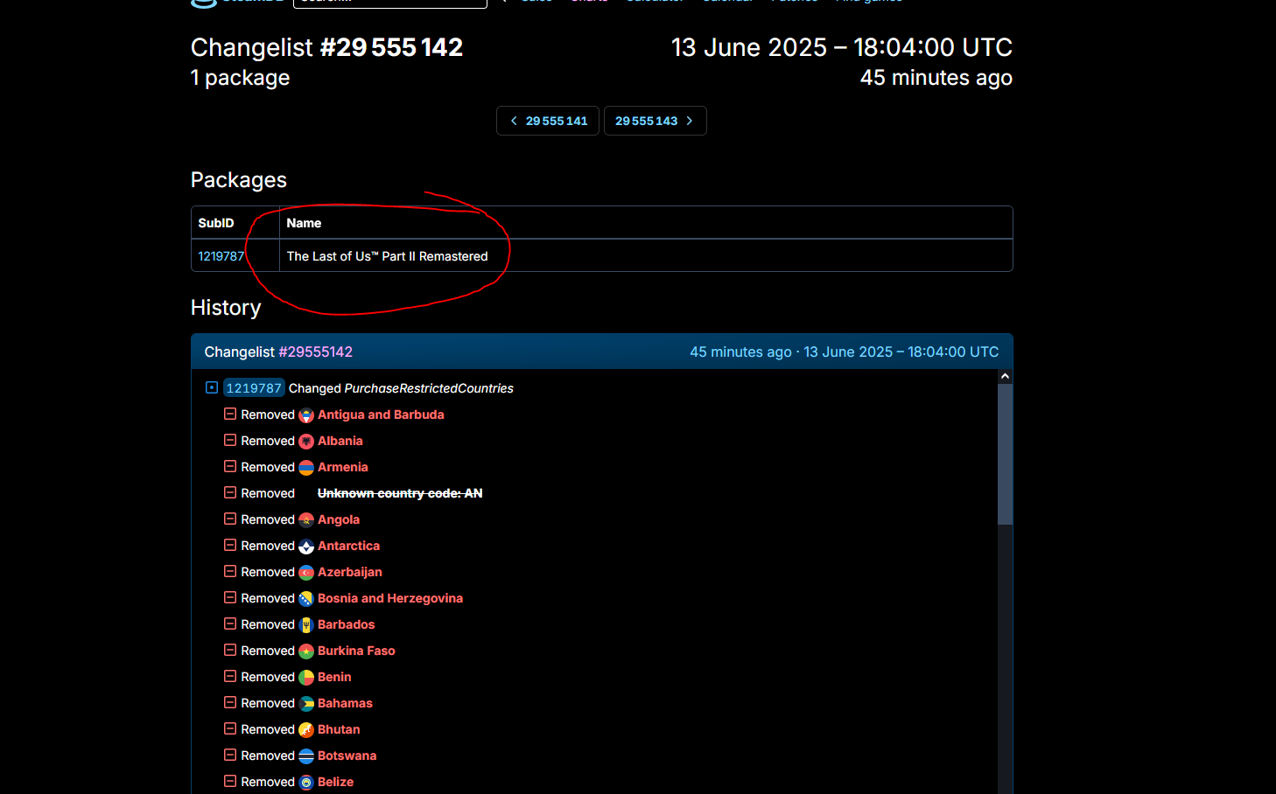Click the '45 minutes ago' text under header date
1276x794 pixels.
936,78
